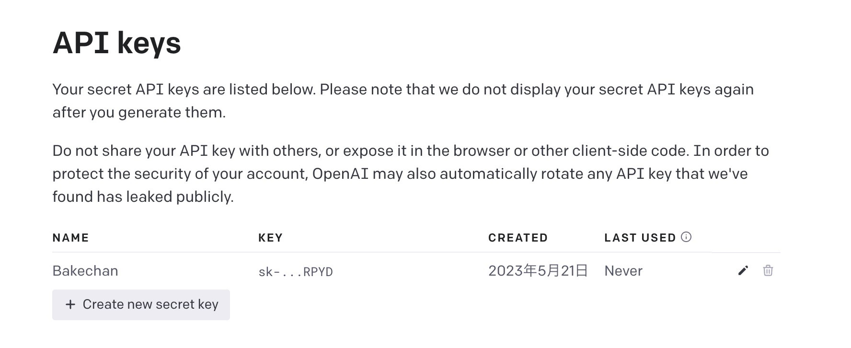Click the KEY column header
This screenshot has height=348, width=851.
270,237
